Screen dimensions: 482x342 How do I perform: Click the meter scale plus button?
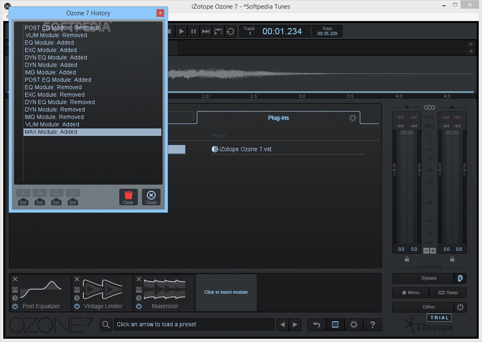click(433, 251)
